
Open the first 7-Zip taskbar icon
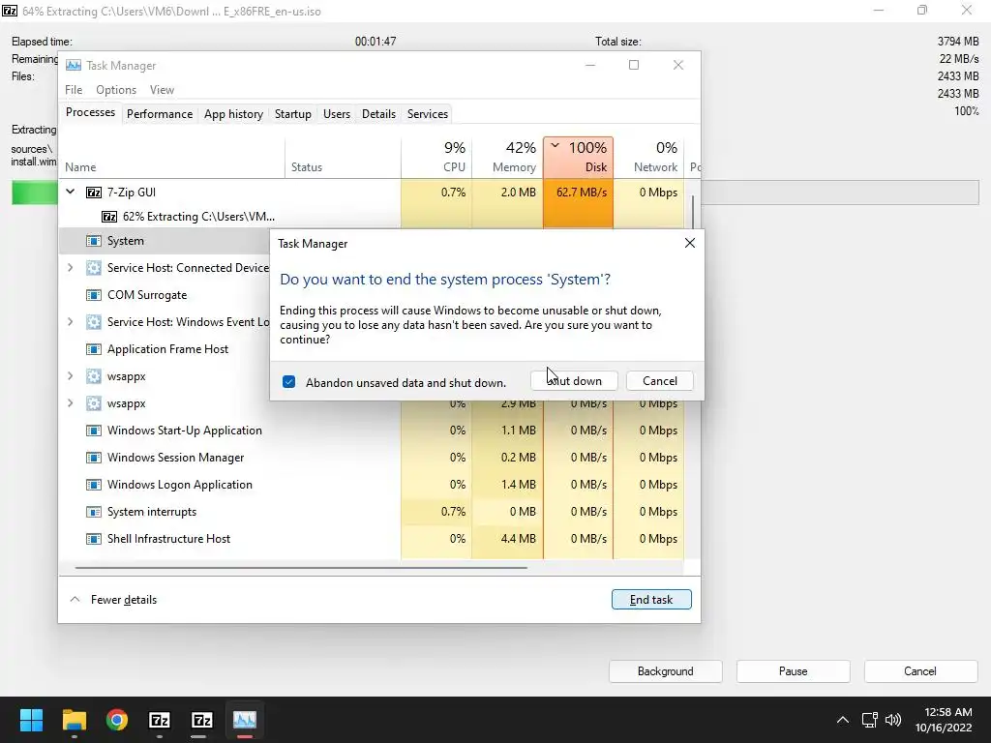(x=160, y=720)
